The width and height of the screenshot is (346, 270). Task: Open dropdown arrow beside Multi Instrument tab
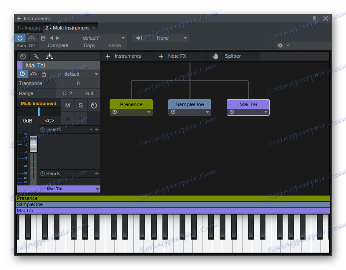coord(94,28)
